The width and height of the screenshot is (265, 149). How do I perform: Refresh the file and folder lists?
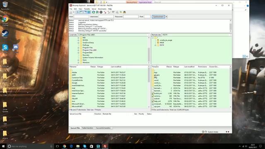(x=94, y=12)
